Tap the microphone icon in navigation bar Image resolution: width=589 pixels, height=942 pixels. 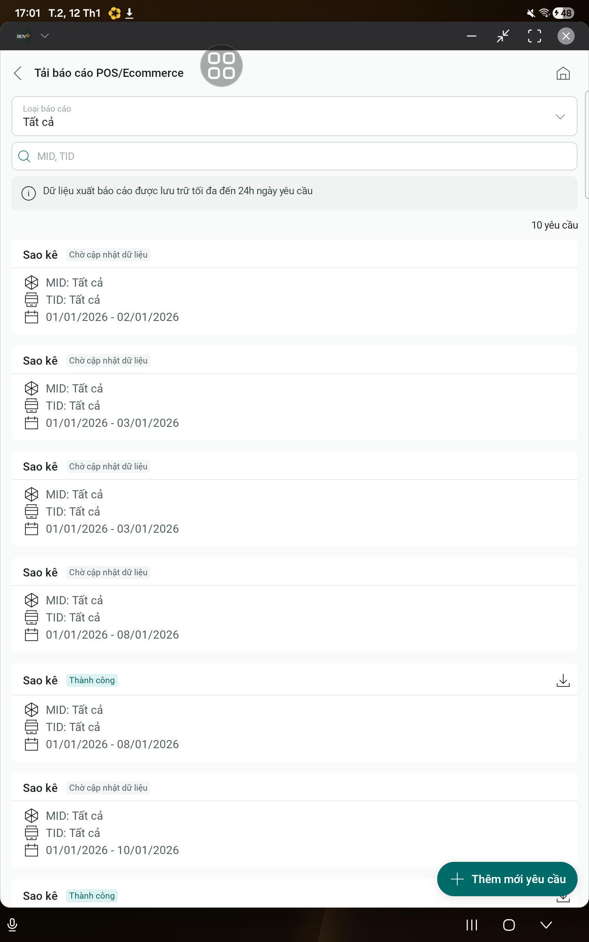pos(12,924)
